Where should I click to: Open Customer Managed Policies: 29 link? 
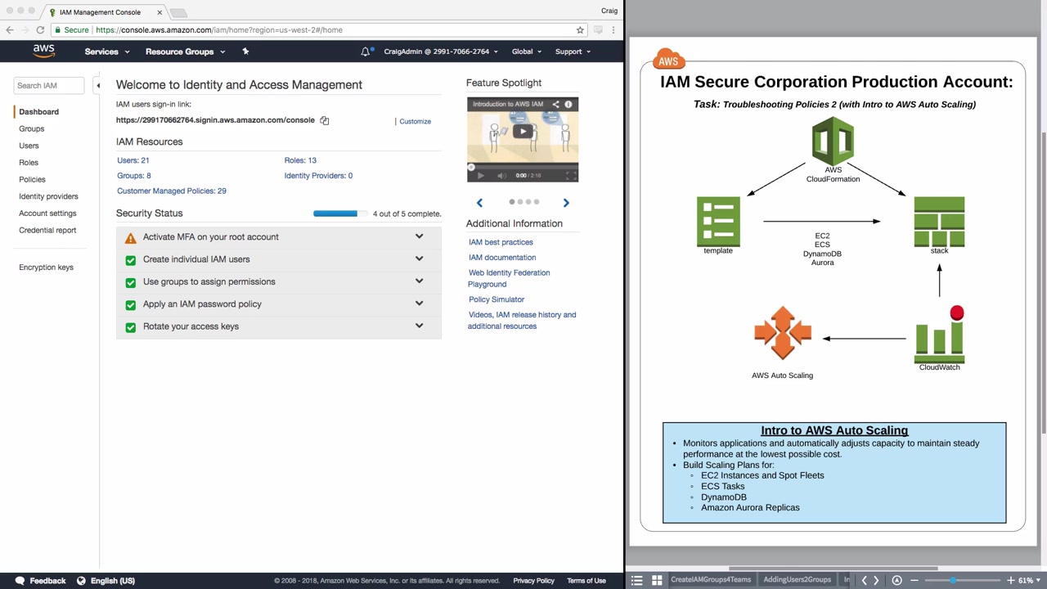click(x=172, y=191)
